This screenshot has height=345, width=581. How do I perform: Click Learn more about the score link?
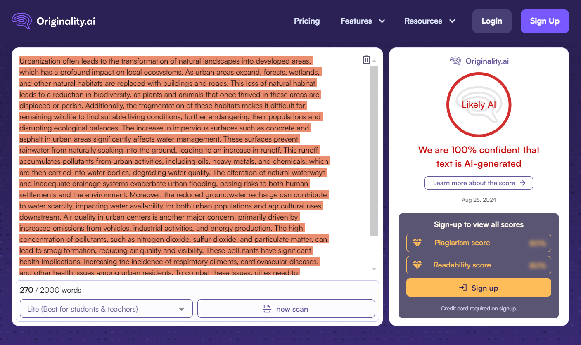click(x=479, y=183)
